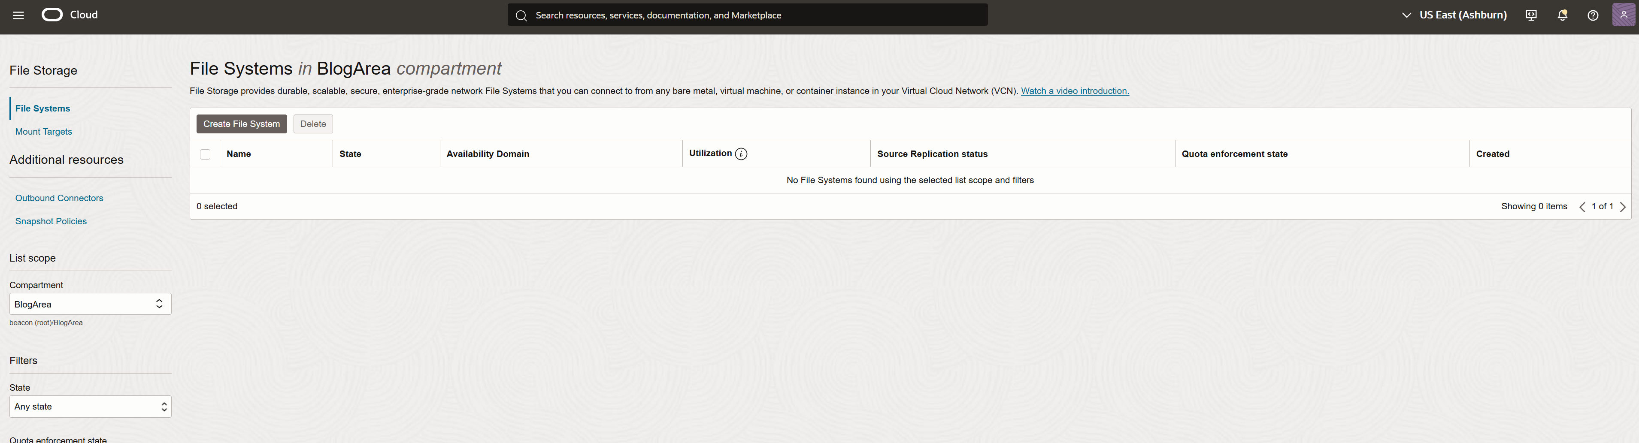Viewport: 1639px width, 443px height.
Task: Open the US East (Ashburn) region selector
Action: 1454,15
